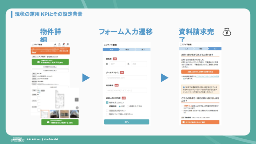Focus the メールアドレス input field
The height and width of the screenshot is (144, 256).
[x=127, y=78]
